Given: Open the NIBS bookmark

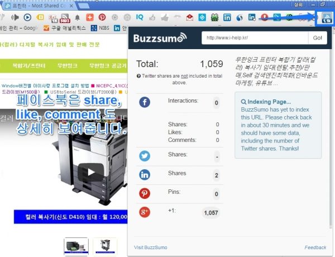Looking at the screenshot, I should point(100,28).
